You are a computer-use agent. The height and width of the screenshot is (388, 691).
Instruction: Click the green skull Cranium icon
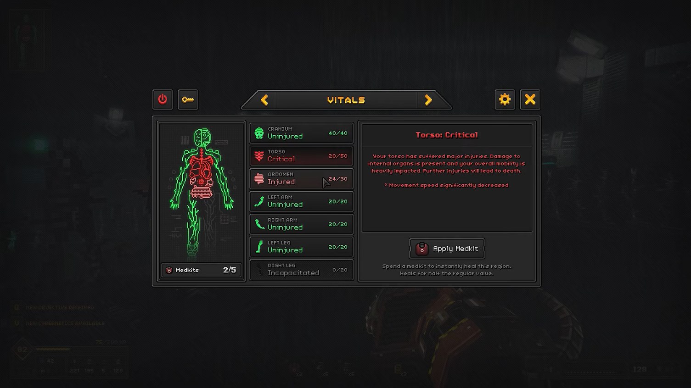point(259,133)
